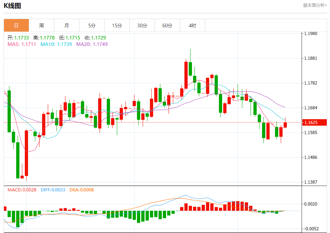The image size is (330, 233).
Task: Open the 5分 interval tab
Action: click(92, 25)
